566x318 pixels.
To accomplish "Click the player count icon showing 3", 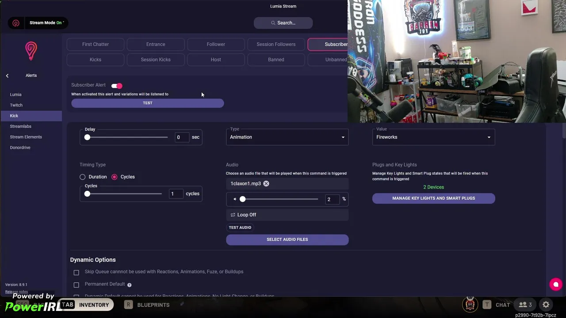I will (x=525, y=305).
